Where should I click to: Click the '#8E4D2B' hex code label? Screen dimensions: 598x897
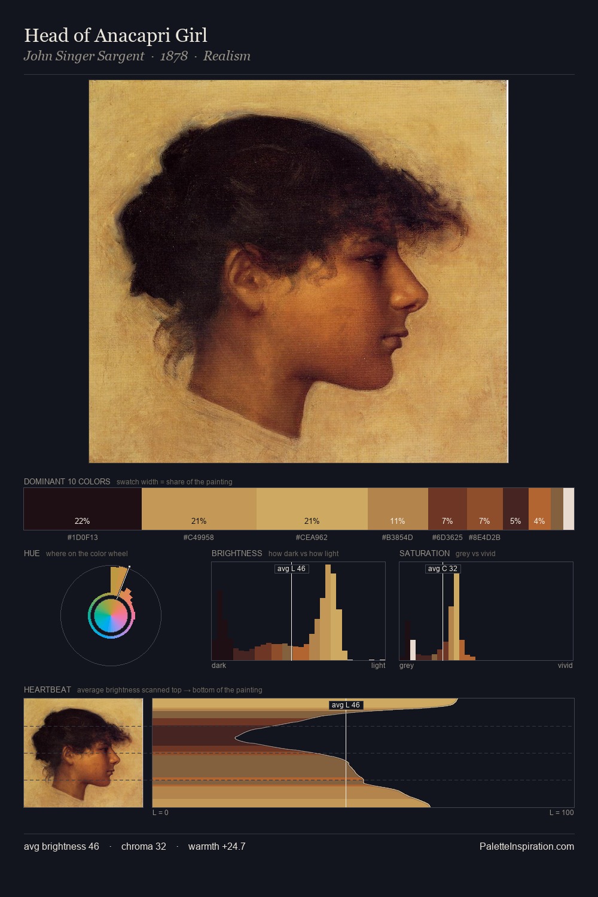pos(484,538)
